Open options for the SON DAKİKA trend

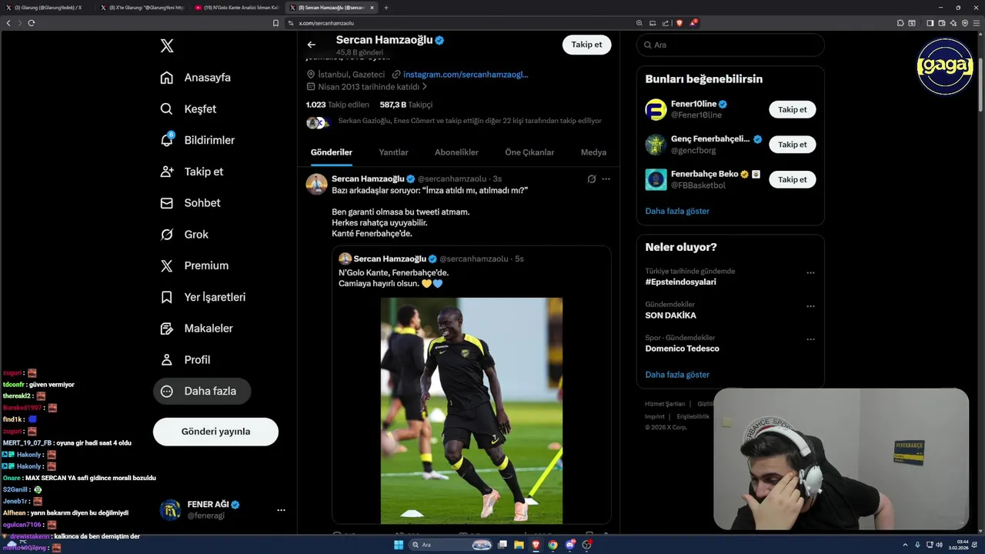[810, 306]
